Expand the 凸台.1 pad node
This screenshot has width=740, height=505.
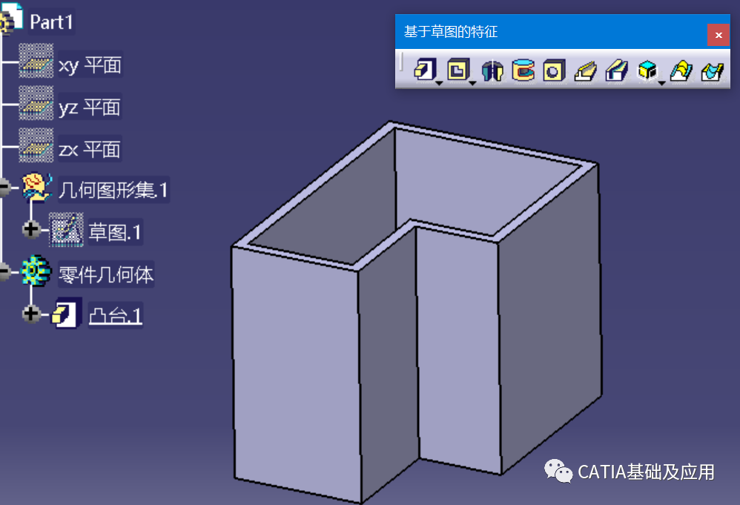[31, 314]
